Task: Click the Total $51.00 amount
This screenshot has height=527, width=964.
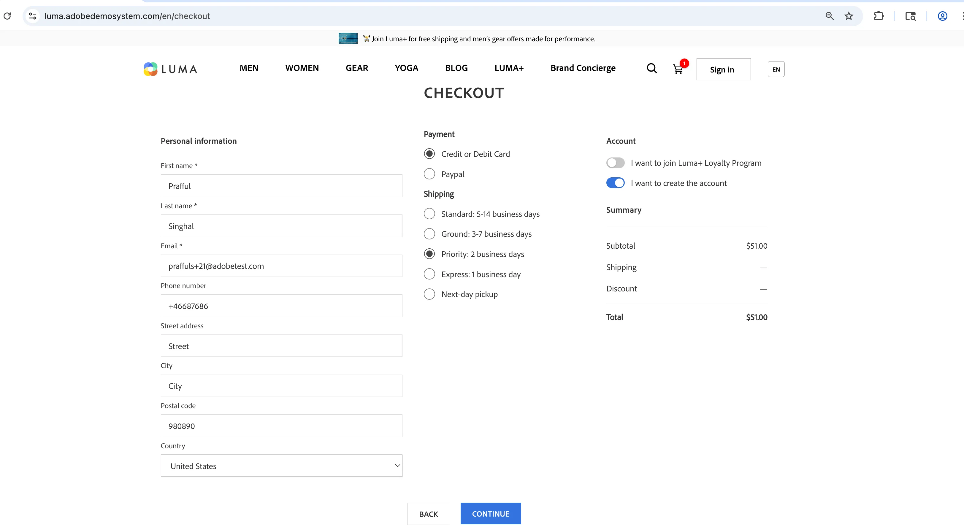Action: tap(756, 317)
